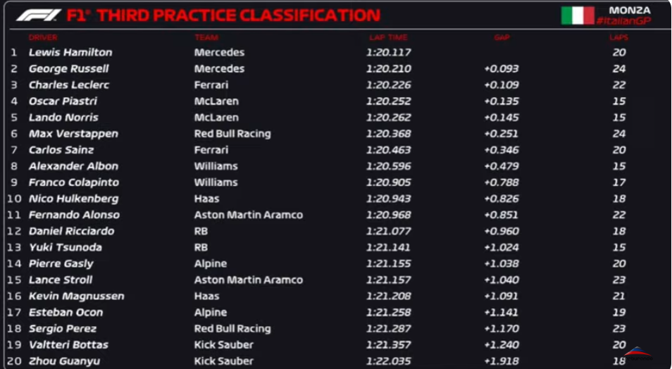Click the GAP column header

pos(502,37)
